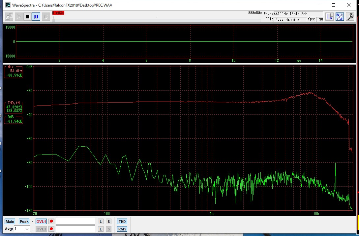Click the L (load) button for OVL1
This screenshot has width=359, height=236.
click(x=101, y=222)
